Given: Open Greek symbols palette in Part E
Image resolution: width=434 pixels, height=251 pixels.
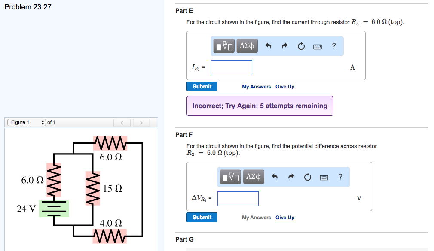Looking at the screenshot, I should tap(247, 46).
